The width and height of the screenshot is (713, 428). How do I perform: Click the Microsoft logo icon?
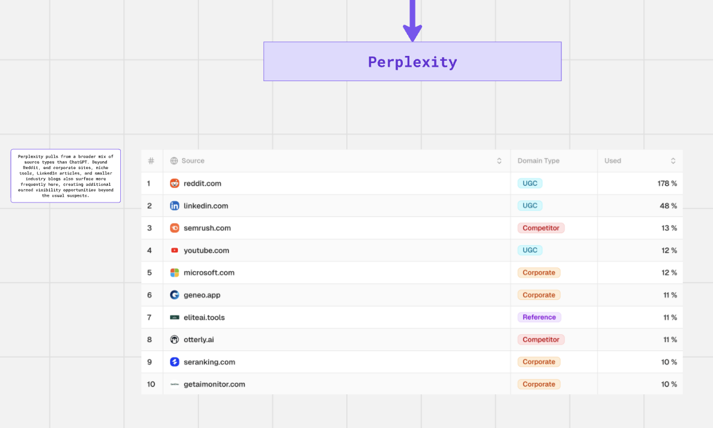174,272
